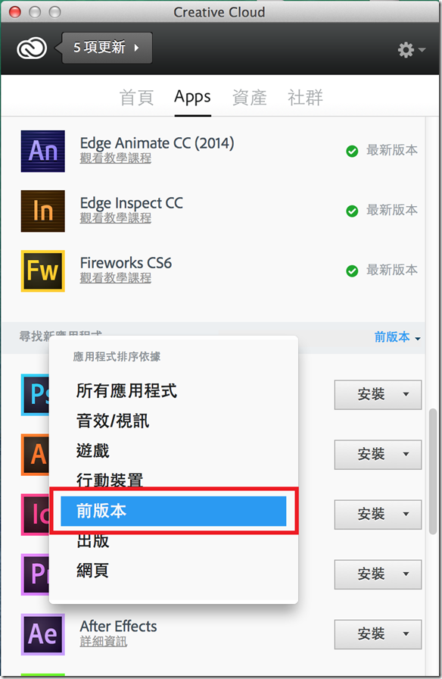The height and width of the screenshot is (679, 442).
Task: Expand the 前版本 filter dropdown
Action: point(397,337)
